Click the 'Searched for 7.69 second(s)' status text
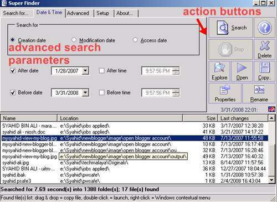 click(80, 189)
